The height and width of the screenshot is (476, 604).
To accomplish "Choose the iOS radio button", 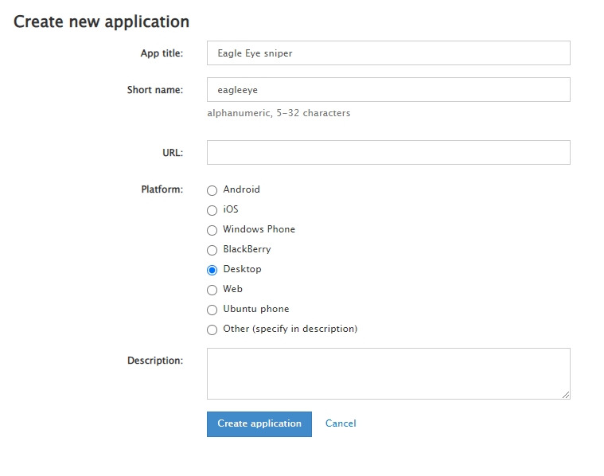I will click(212, 210).
